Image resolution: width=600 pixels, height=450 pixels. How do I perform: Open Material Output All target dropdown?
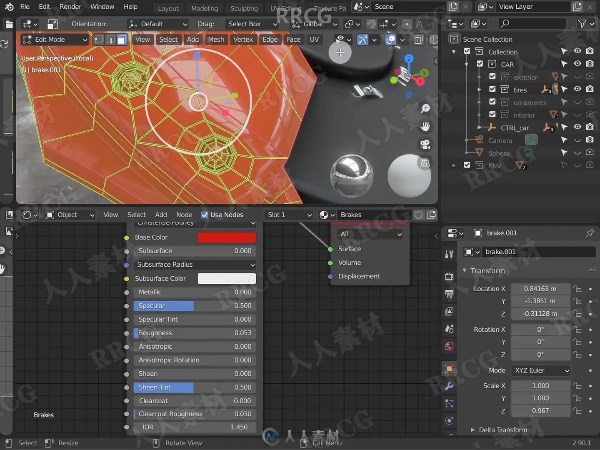point(370,234)
